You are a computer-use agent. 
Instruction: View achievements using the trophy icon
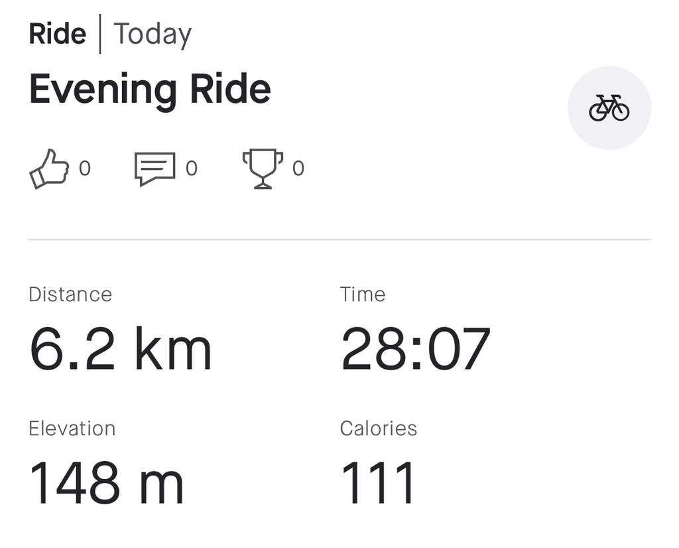pyautogui.click(x=263, y=169)
